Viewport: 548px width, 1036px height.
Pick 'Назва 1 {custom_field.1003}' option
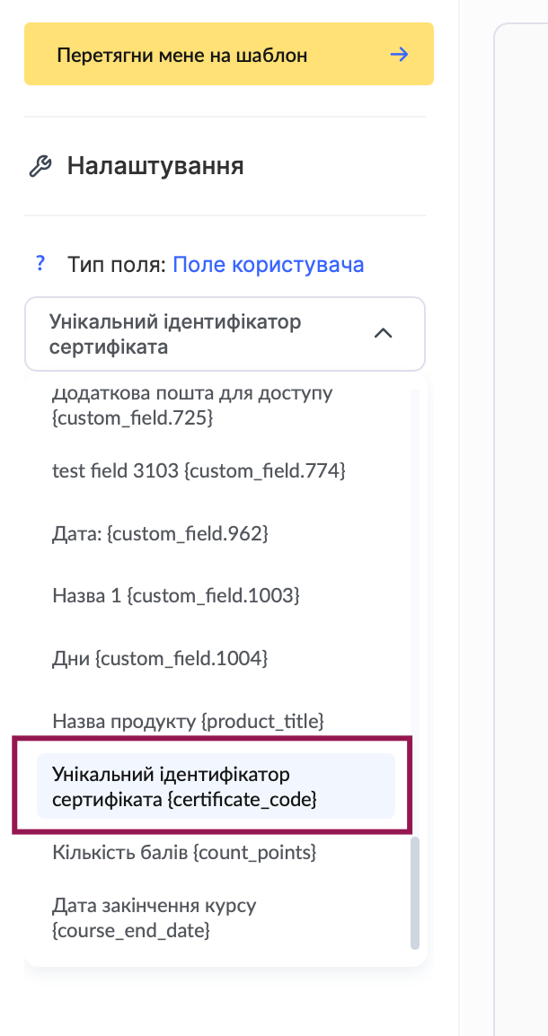176,595
